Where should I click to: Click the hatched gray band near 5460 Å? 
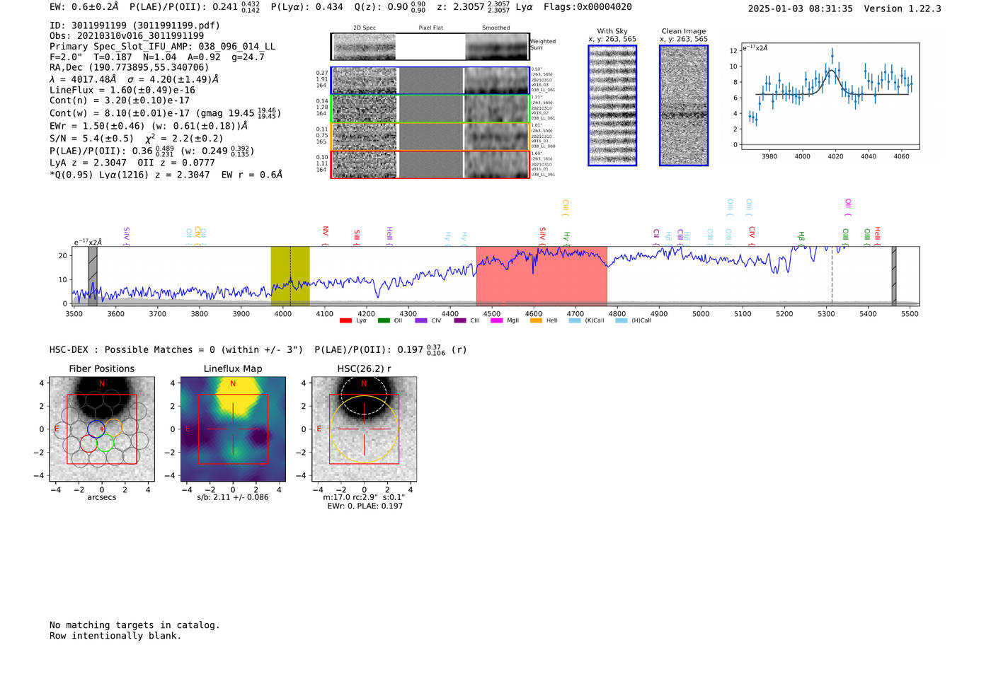[894, 276]
